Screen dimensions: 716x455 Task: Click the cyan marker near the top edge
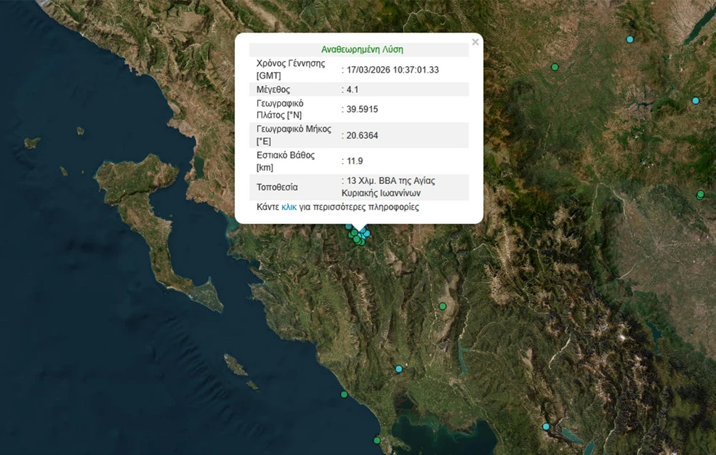click(x=630, y=39)
